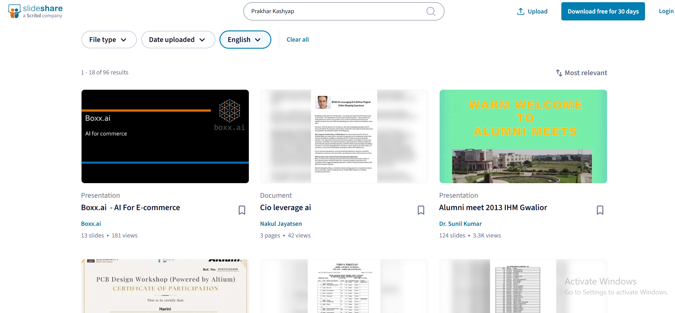Click the '1 - 18 of 96 results' text
This screenshot has width=675, height=313.
click(105, 72)
